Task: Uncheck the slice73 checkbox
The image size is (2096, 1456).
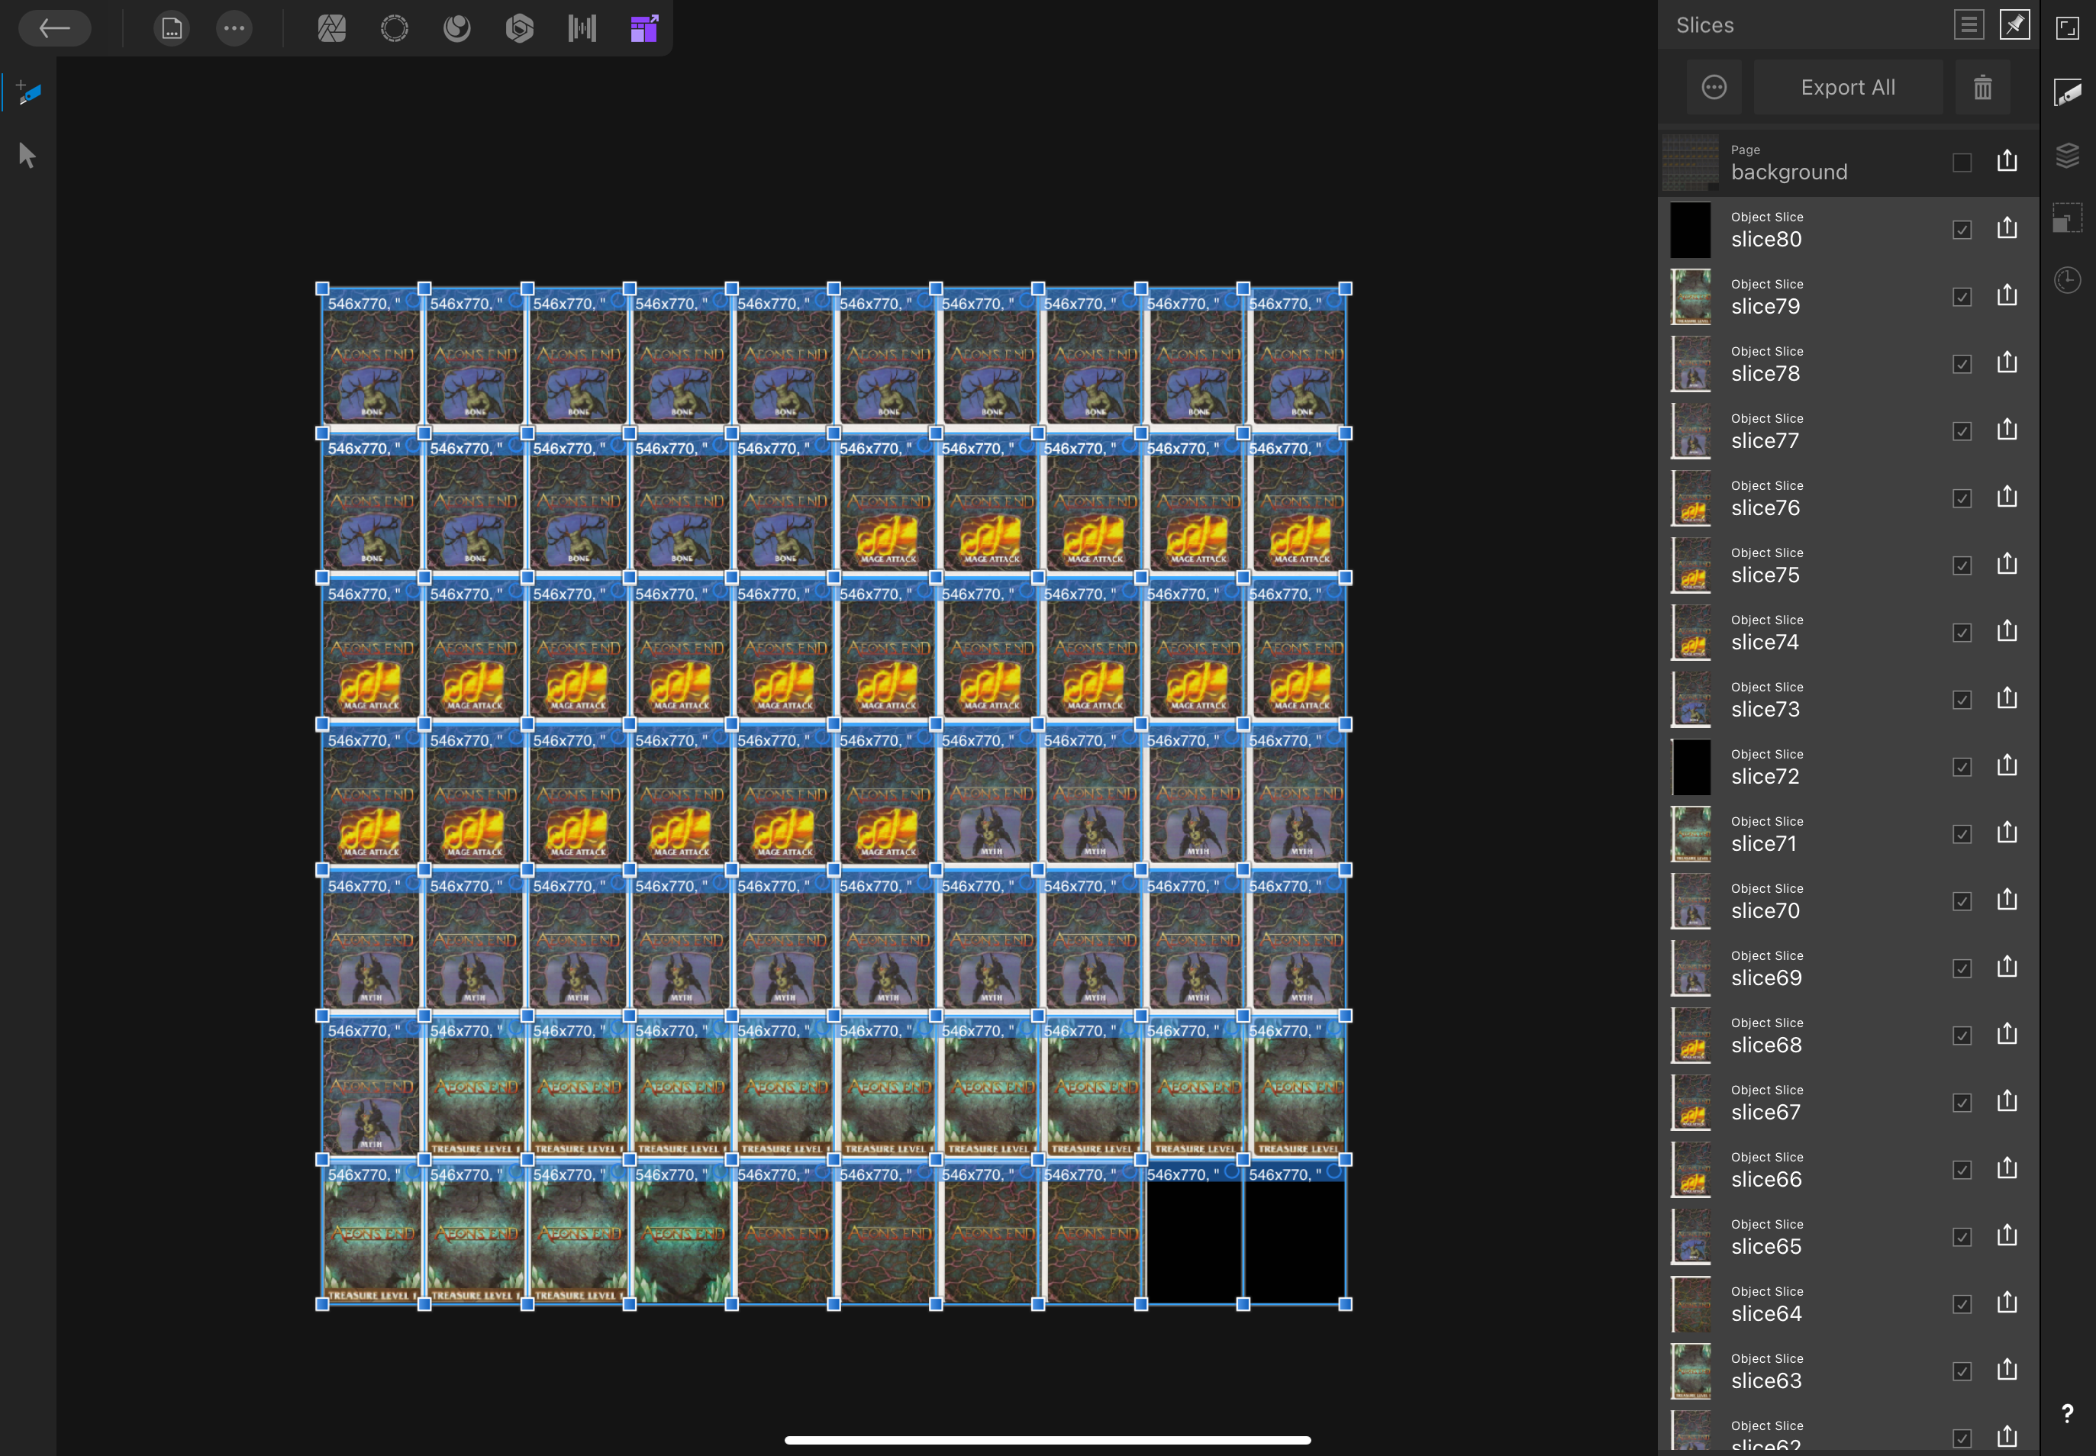Action: [x=1962, y=700]
